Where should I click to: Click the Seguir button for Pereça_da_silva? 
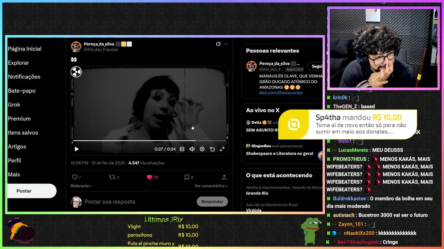[x=316, y=66]
